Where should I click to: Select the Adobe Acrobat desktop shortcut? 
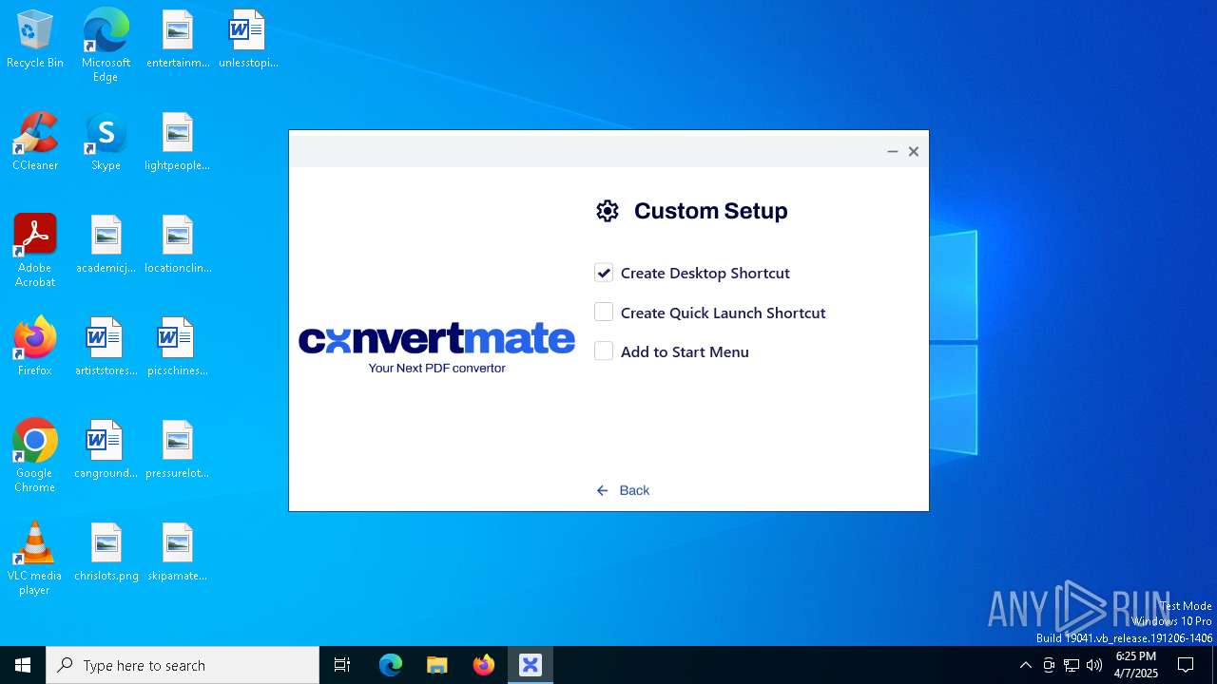[35, 251]
